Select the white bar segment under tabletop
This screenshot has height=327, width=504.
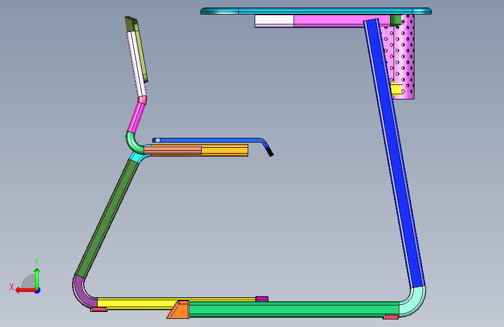(x=274, y=21)
